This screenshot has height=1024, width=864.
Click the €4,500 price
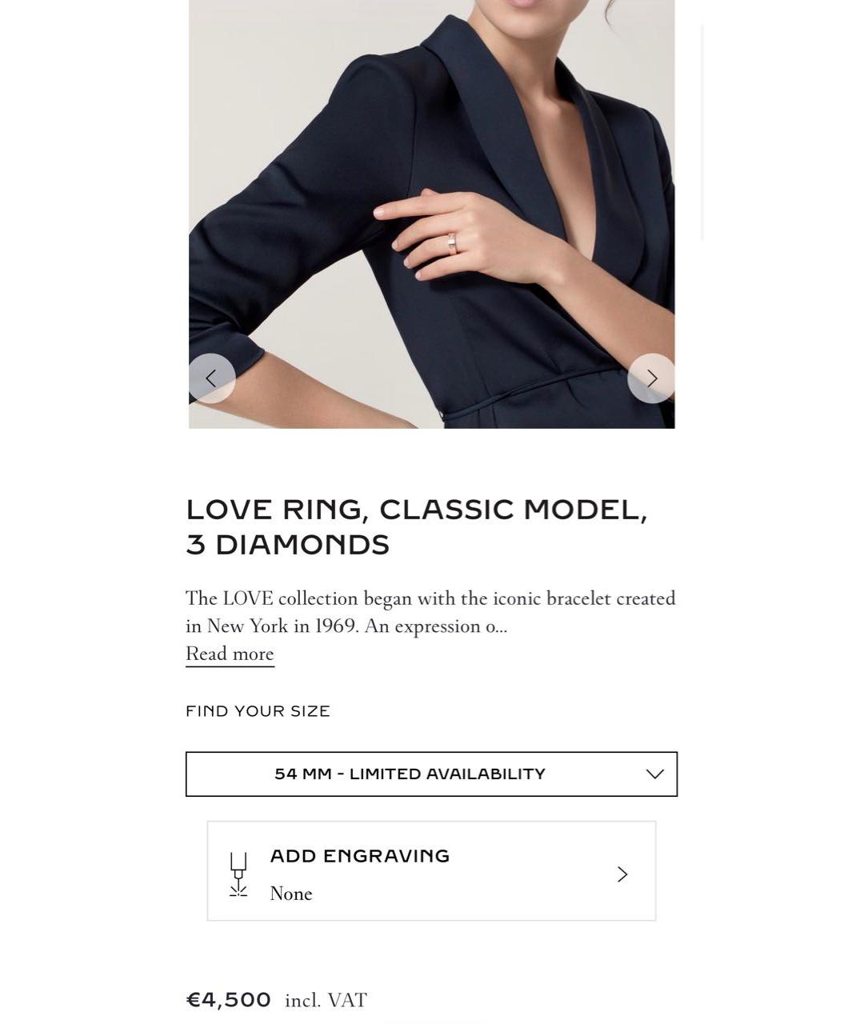click(x=229, y=1000)
